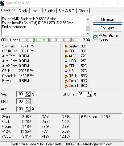Click the blue down arrow beside MB
124x146 pixels.
[x=66, y=71]
